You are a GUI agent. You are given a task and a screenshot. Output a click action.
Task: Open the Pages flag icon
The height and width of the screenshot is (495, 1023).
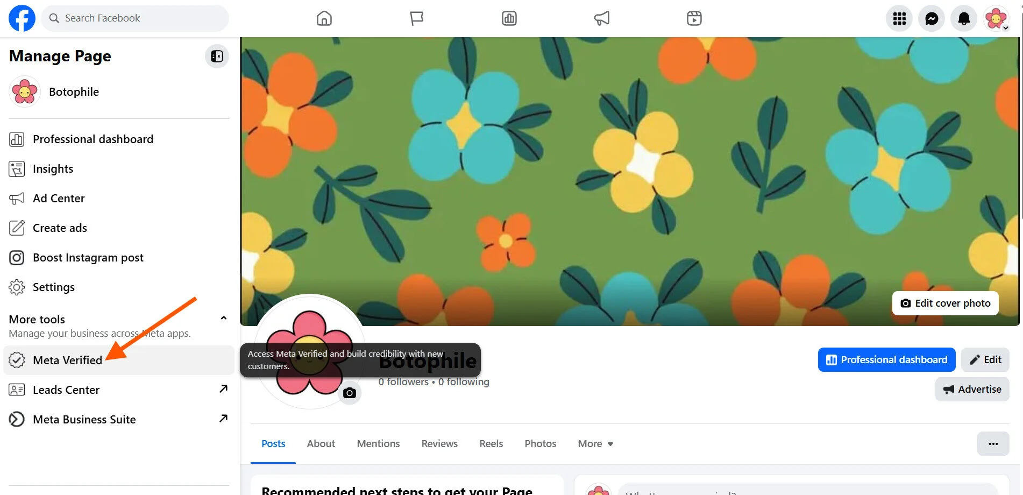(x=416, y=18)
